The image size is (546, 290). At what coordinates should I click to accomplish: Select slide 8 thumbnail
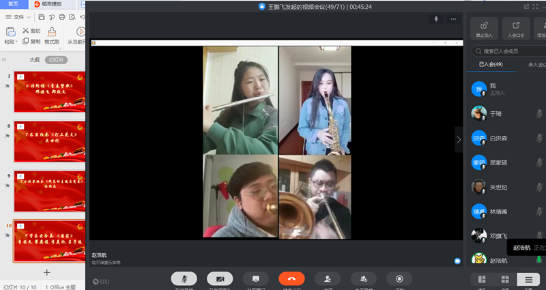[49, 141]
